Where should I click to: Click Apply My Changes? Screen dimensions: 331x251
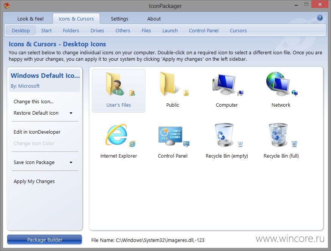[34, 182]
